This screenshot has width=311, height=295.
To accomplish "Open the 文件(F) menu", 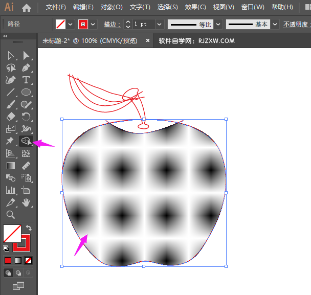I will pyautogui.click(x=56, y=8).
